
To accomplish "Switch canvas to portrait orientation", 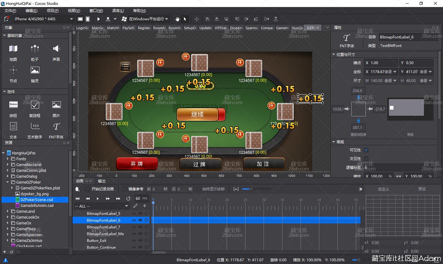I will [88, 19].
